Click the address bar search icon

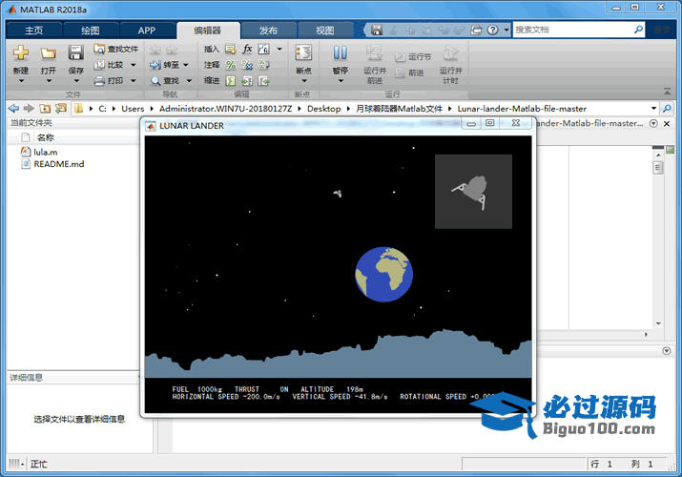[x=667, y=108]
